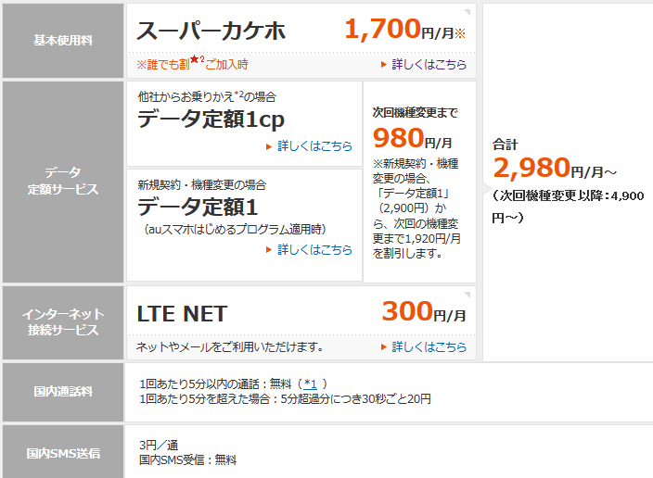Screen dimensions: 653x478
Task: Open スーパーカケホ 詳しくはこちら link
Action: pos(429,65)
